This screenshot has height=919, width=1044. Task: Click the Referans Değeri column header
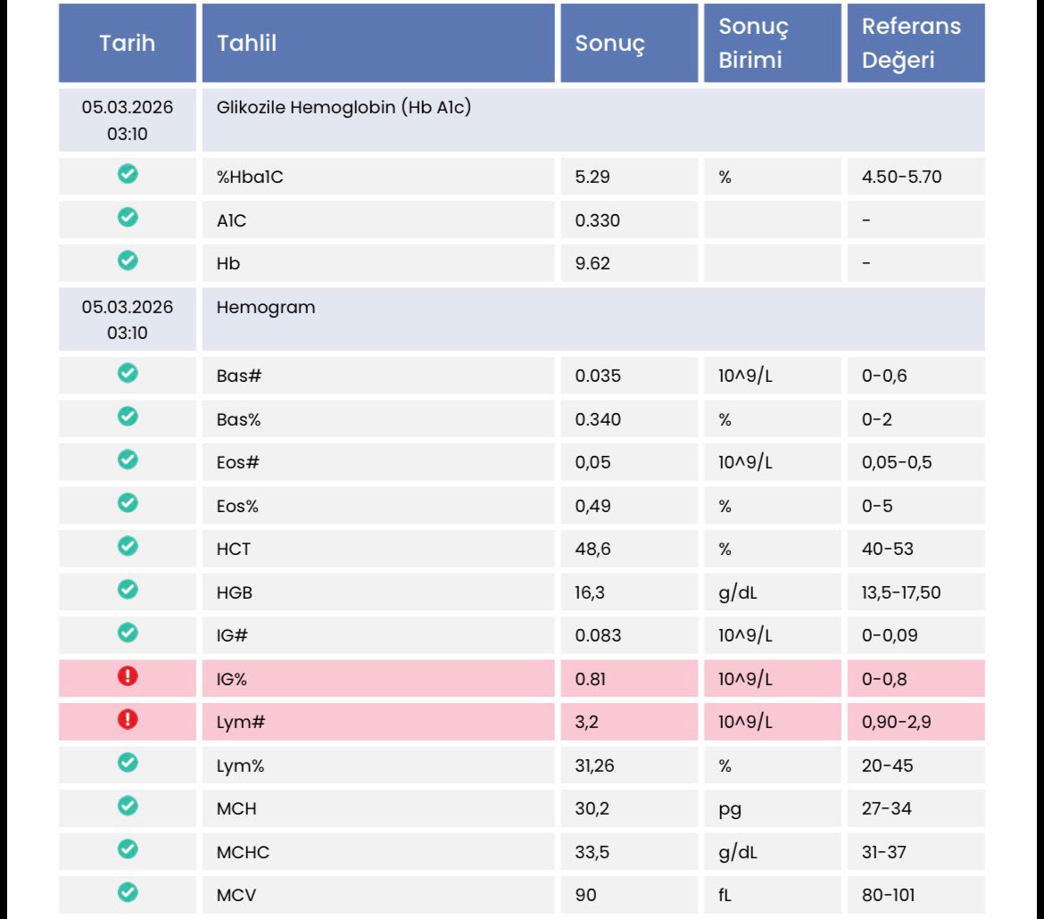[x=911, y=44]
